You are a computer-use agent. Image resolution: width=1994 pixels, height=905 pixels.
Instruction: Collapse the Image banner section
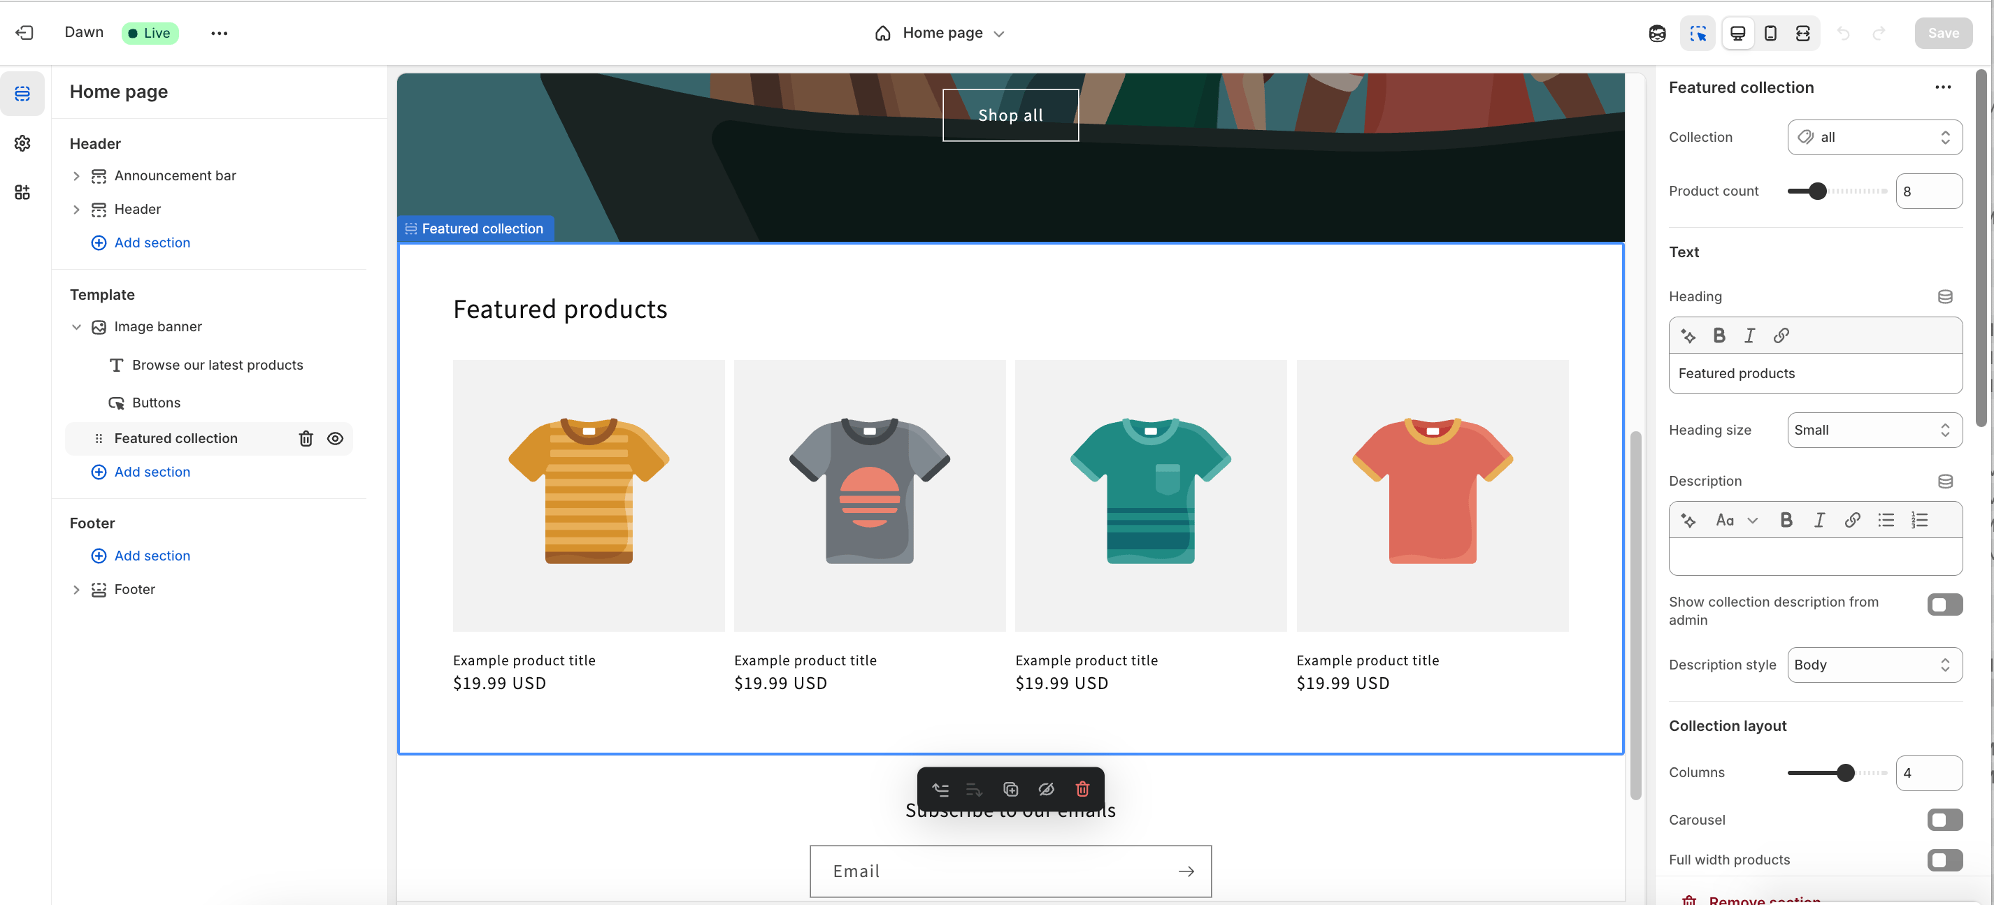(x=77, y=326)
